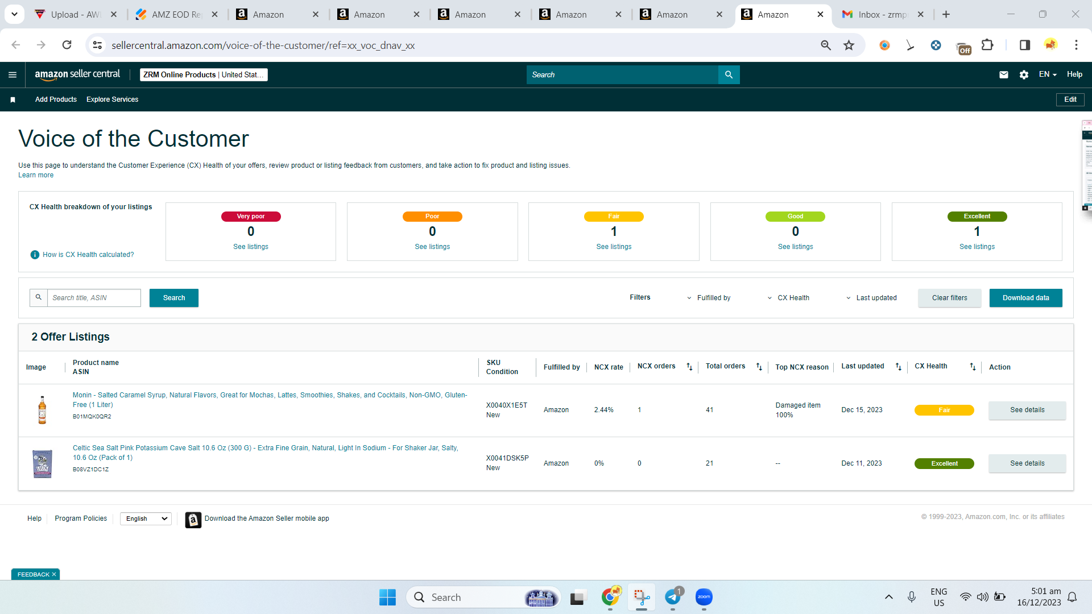Open Snipping Tool from the taskbar
Viewport: 1092px width, 614px height.
pyautogui.click(x=642, y=597)
